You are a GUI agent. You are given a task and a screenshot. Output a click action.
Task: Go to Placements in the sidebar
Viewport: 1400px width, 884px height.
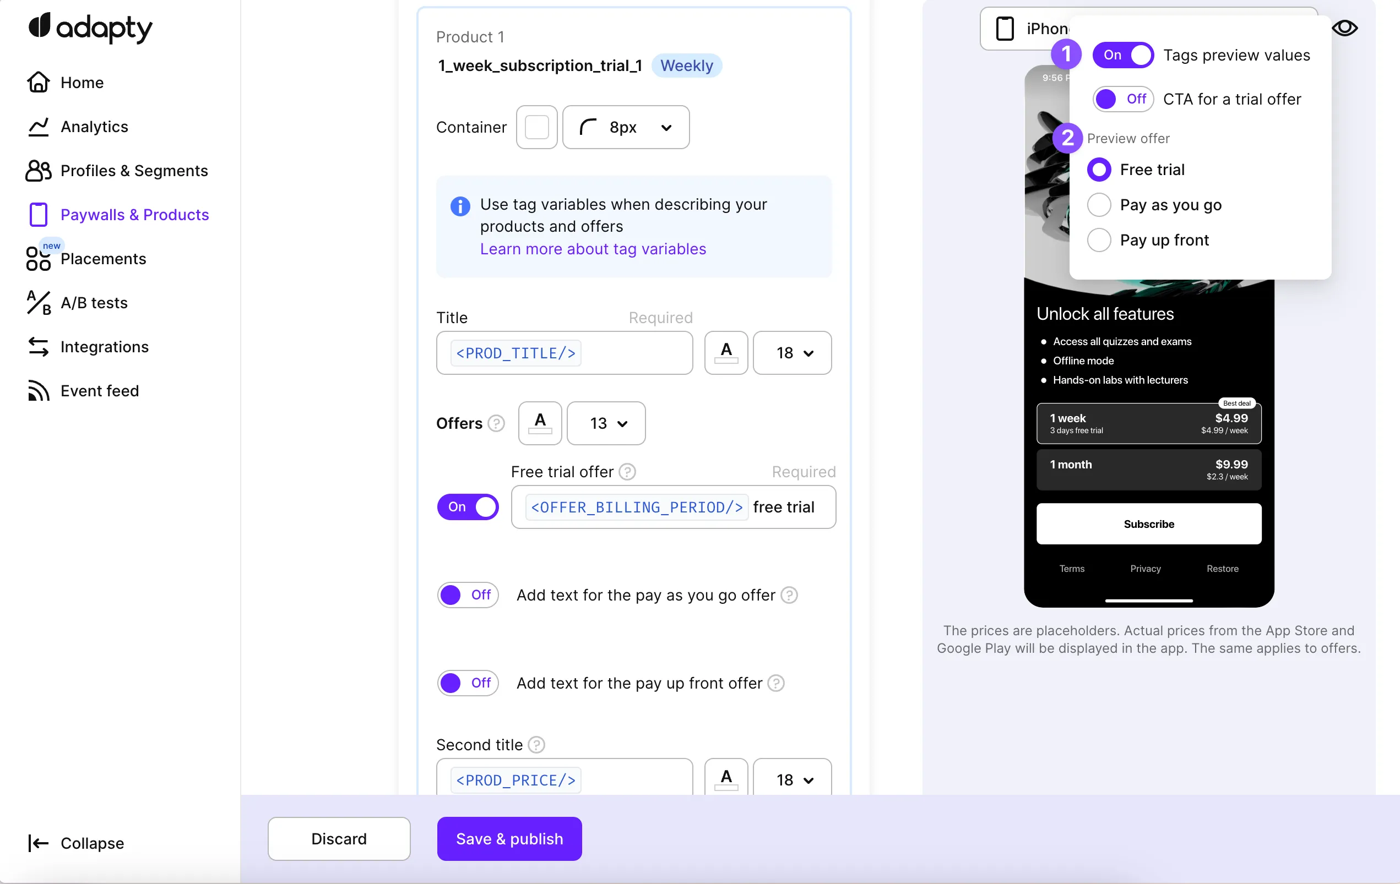[x=103, y=259]
